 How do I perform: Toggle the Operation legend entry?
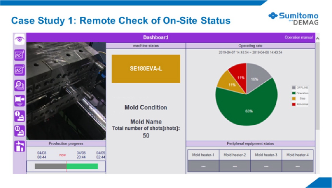(300, 93)
